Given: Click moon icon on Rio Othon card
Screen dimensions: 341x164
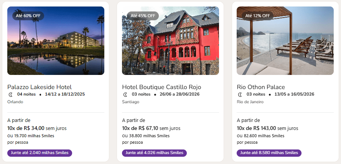Looking at the screenshot, I should coord(240,94).
